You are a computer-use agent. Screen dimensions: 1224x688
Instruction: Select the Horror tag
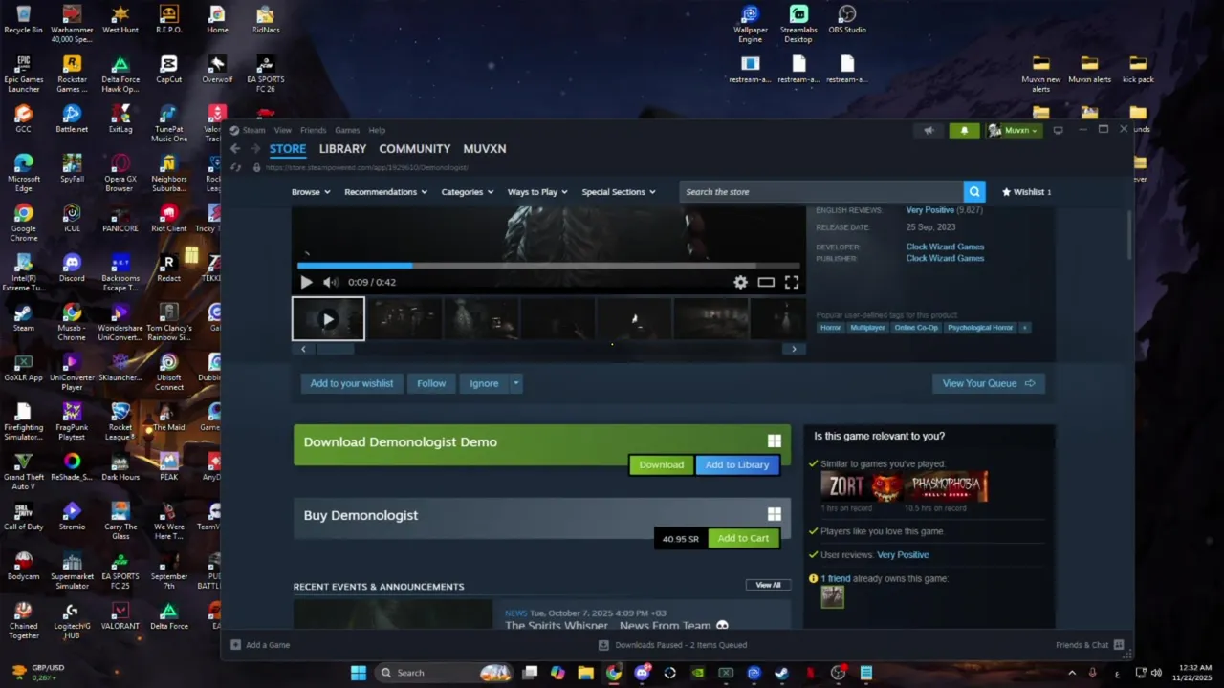[830, 328]
